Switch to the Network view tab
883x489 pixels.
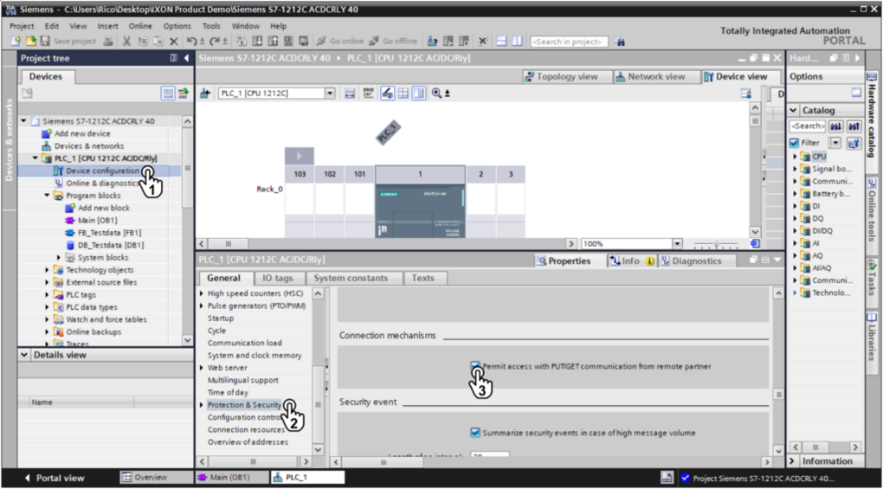click(x=649, y=76)
